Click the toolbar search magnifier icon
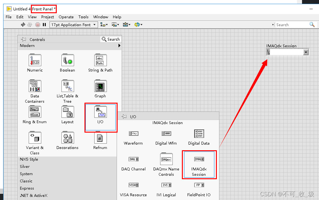Viewport: 319px width, 200px height. click(312, 25)
